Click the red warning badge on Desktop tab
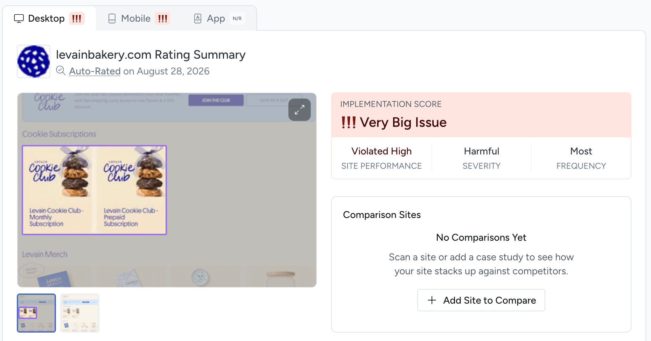The height and width of the screenshot is (341, 651). [77, 19]
